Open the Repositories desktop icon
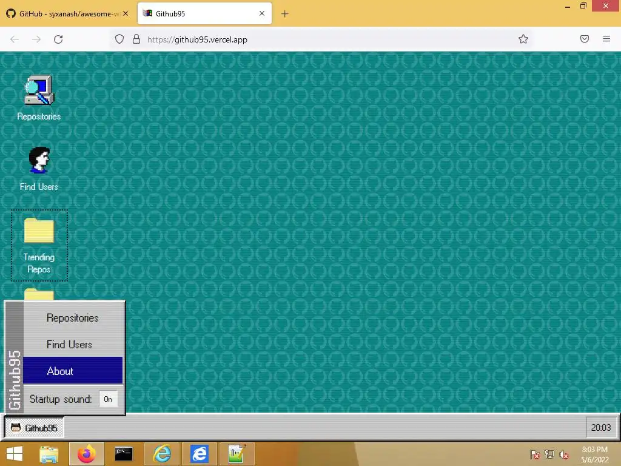Screen dimensions: 621x466 (x=39, y=98)
